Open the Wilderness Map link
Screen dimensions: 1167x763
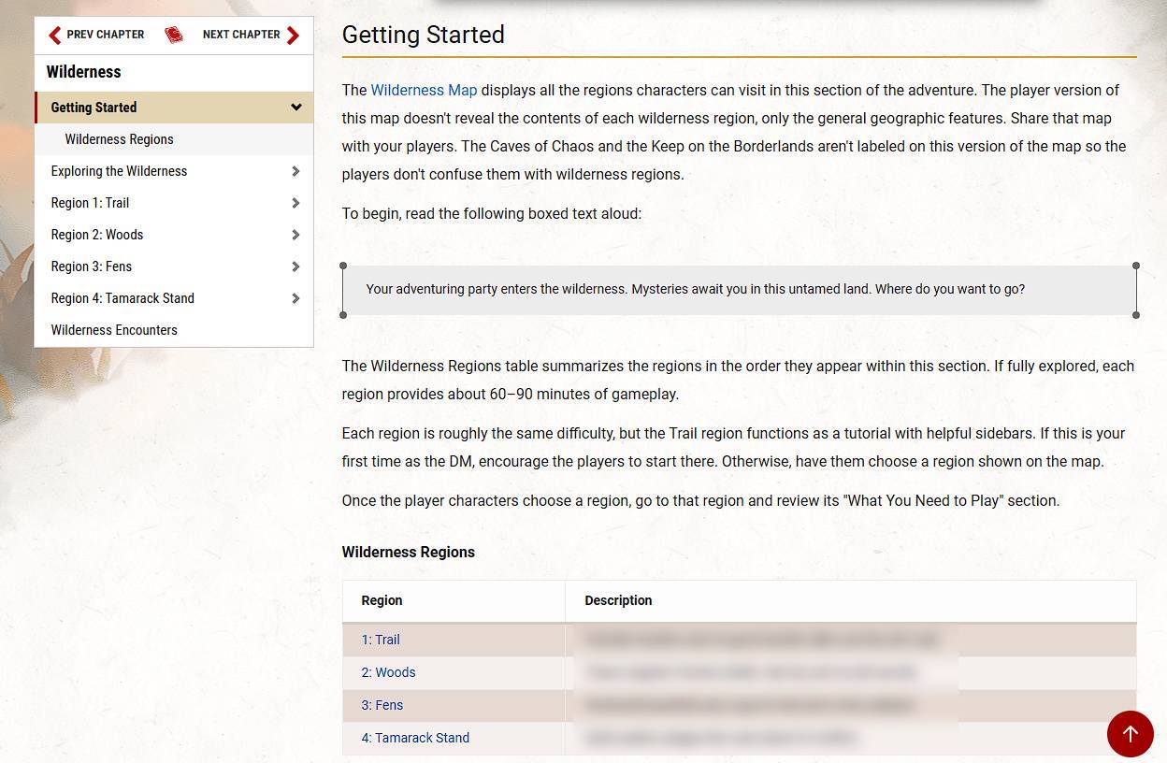tap(424, 91)
